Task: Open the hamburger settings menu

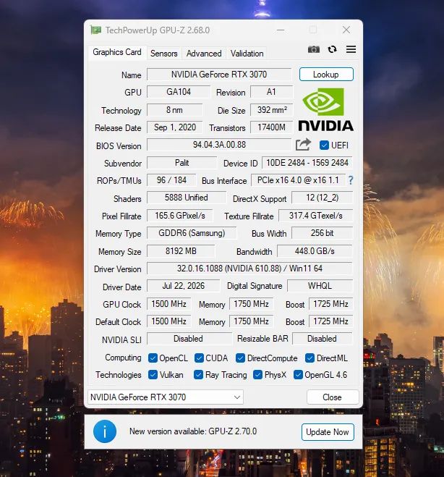Action: pyautogui.click(x=351, y=49)
